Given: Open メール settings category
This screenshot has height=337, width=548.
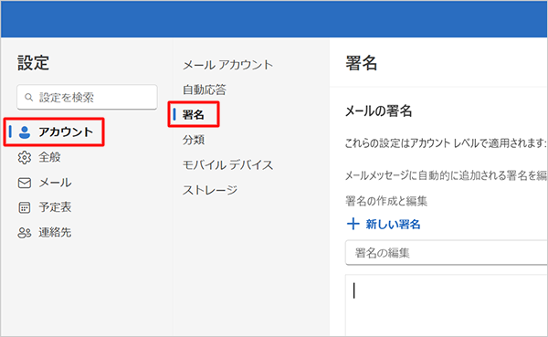Looking at the screenshot, I should point(55,183).
